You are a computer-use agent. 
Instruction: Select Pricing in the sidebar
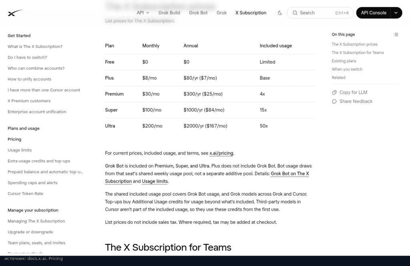14,139
